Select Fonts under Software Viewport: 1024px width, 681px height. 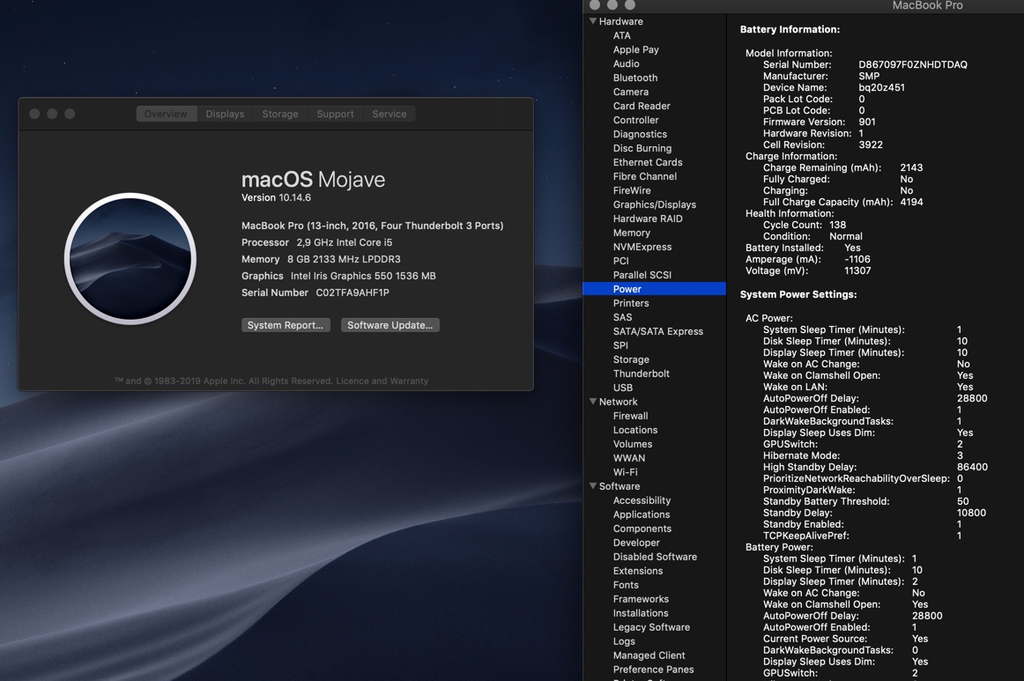pos(626,585)
